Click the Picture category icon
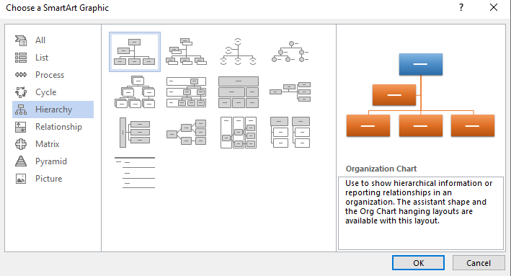The height and width of the screenshot is (276, 511). pyautogui.click(x=21, y=179)
